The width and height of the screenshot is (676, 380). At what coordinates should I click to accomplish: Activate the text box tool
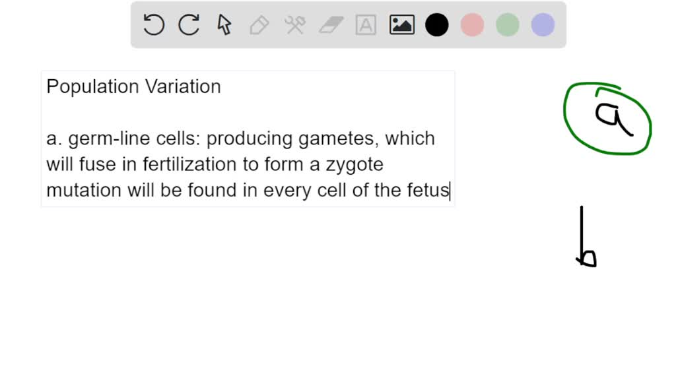(366, 25)
